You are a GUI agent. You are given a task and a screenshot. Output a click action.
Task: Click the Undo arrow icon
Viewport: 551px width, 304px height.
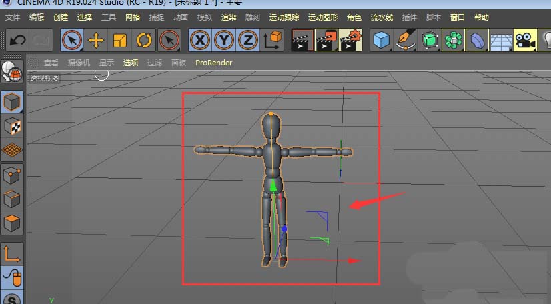(17, 40)
